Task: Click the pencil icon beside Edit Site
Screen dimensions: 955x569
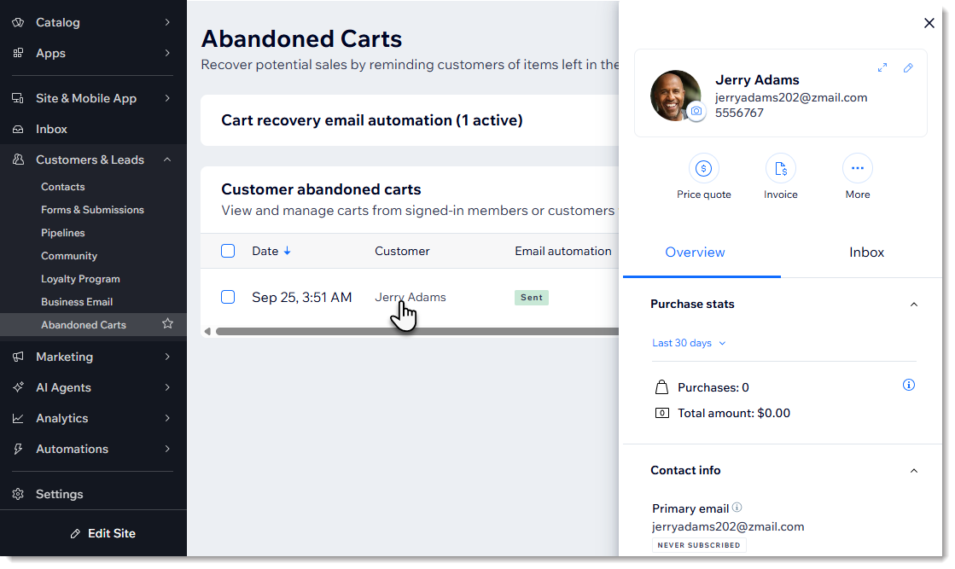Action: coord(75,534)
